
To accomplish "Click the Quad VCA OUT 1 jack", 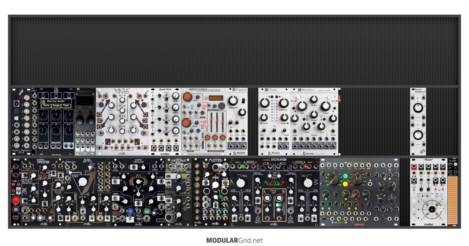I will click(x=154, y=147).
